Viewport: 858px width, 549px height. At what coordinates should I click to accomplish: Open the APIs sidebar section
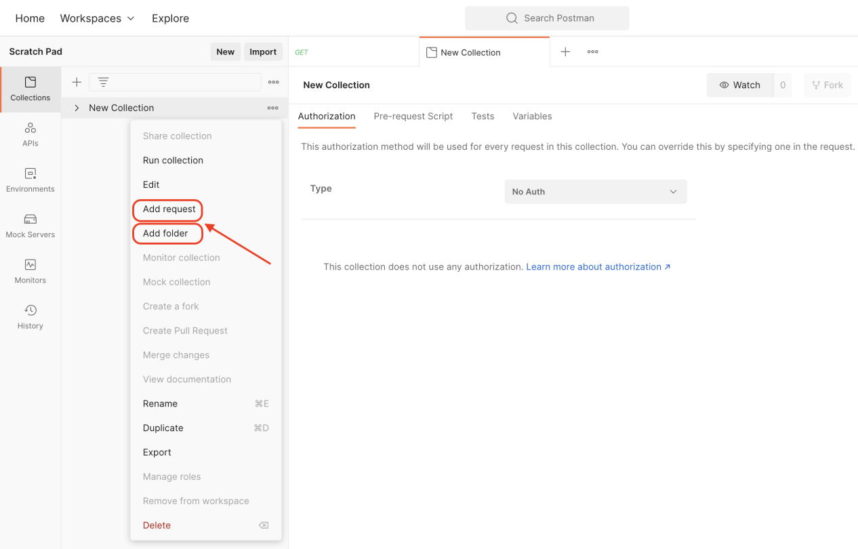pos(30,134)
